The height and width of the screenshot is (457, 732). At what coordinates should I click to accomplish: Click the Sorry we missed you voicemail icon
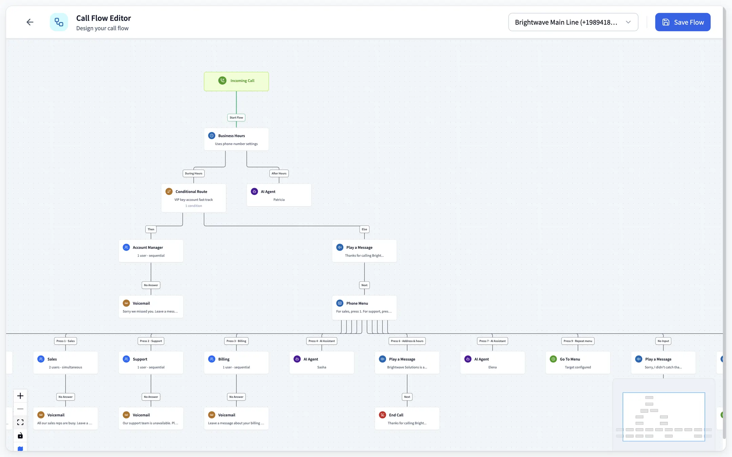coord(126,303)
